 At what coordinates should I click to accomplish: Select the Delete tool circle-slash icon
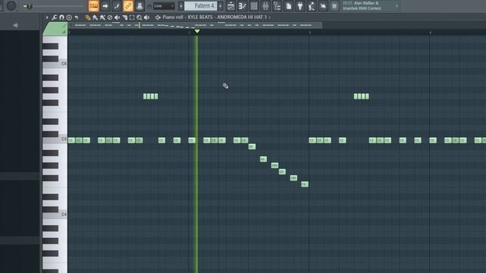109,17
